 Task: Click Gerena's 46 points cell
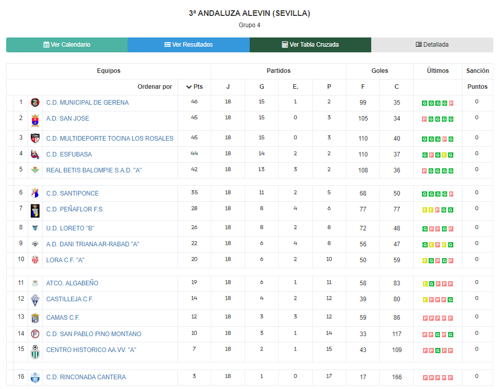tap(194, 102)
